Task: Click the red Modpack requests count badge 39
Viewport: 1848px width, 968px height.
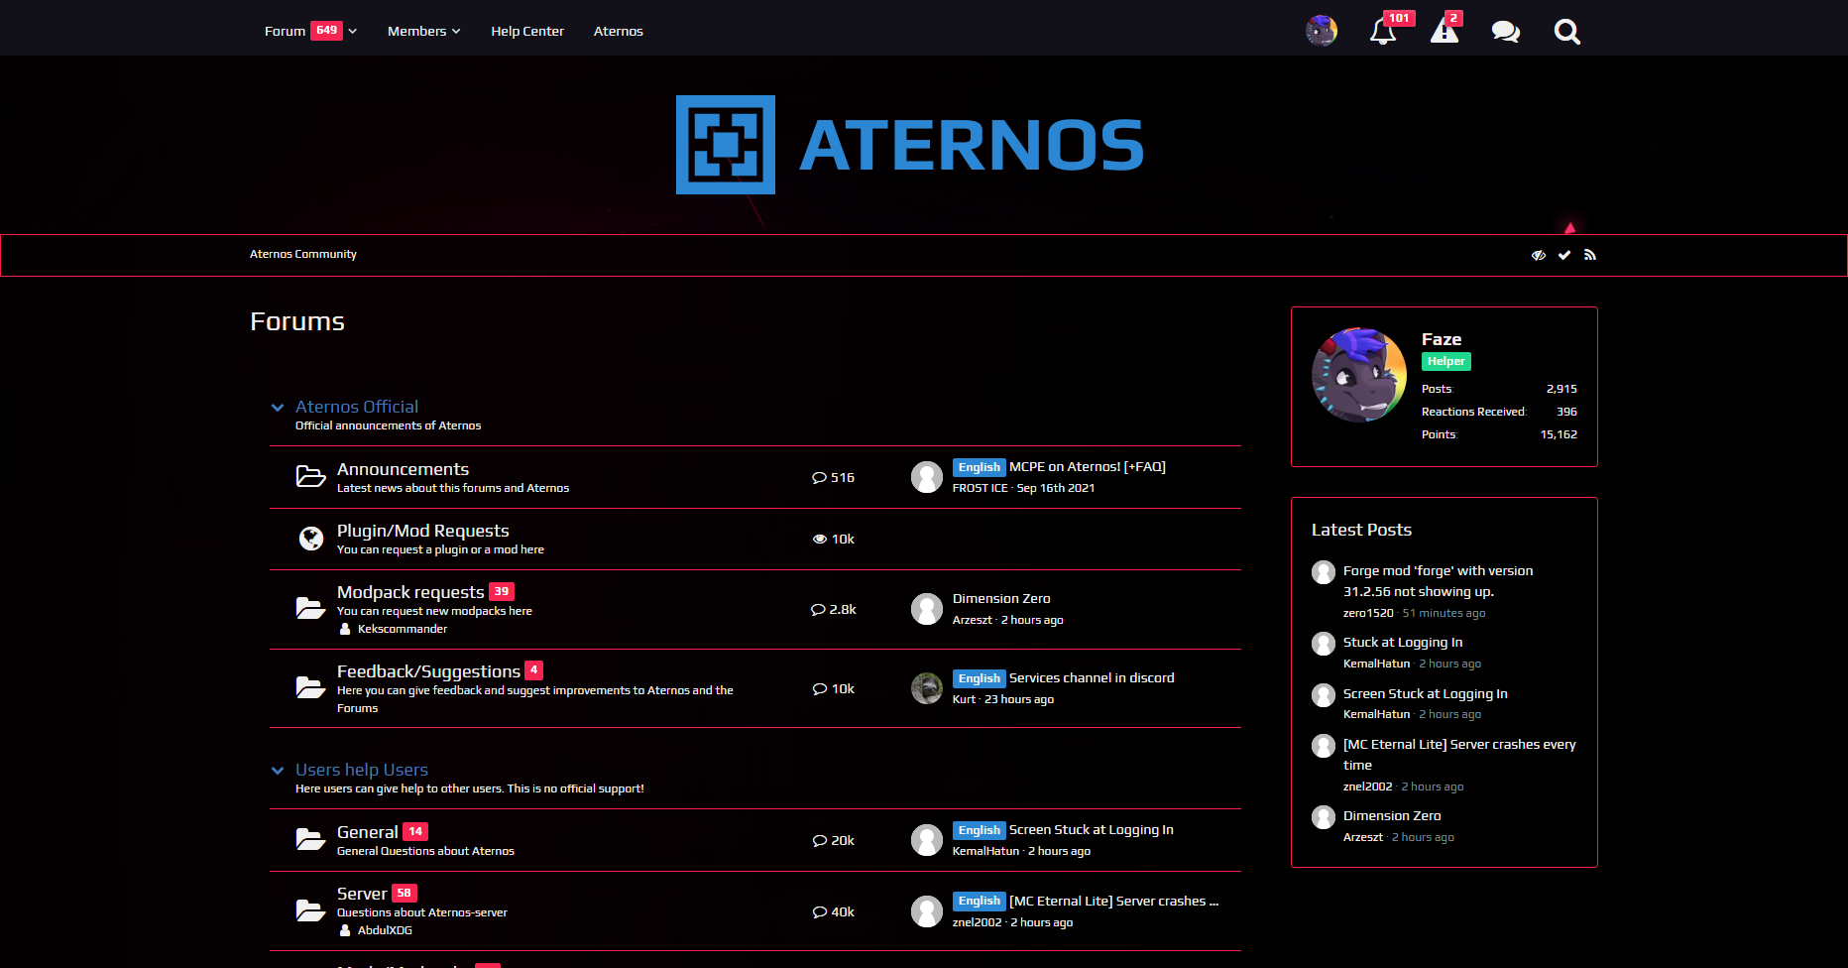Action: pyautogui.click(x=502, y=591)
